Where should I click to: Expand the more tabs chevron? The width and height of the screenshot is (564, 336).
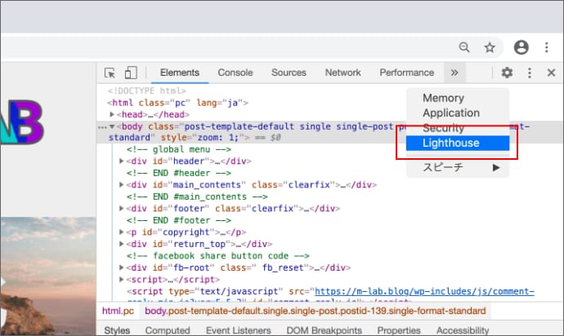point(454,73)
